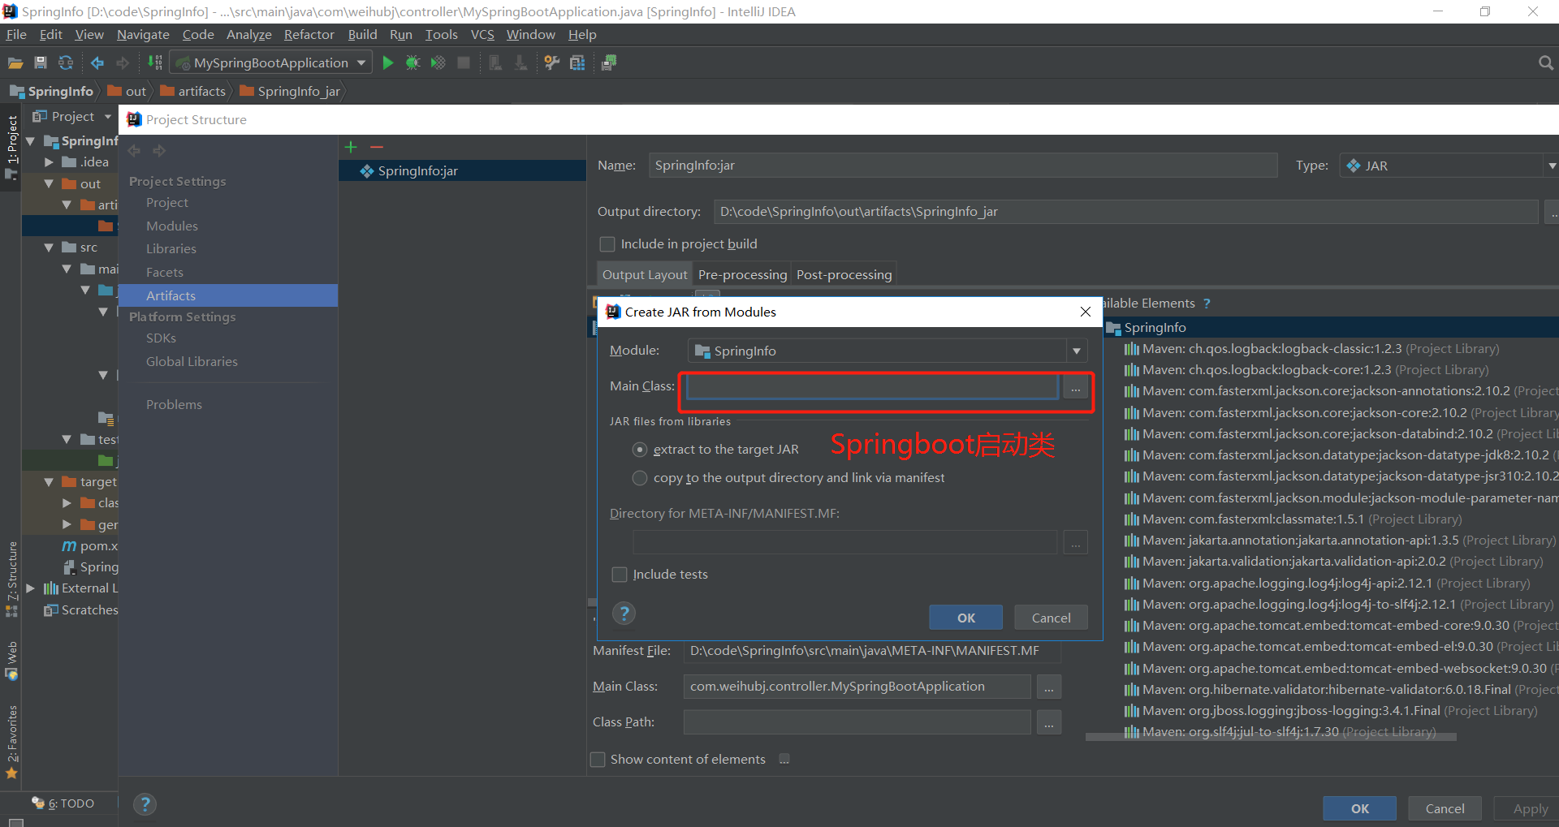Open the VCS menu
Screen dimensions: 1559x827
coord(482,35)
